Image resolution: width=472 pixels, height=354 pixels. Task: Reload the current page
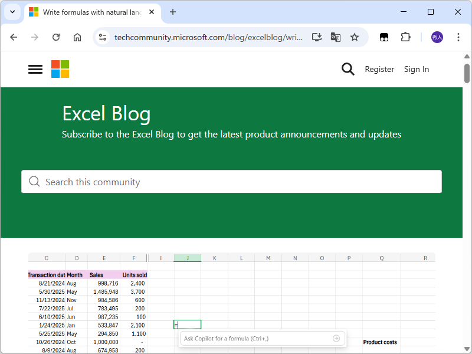(x=56, y=37)
